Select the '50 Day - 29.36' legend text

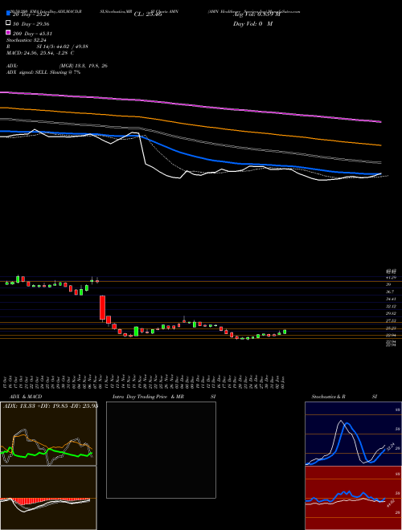click(31, 24)
